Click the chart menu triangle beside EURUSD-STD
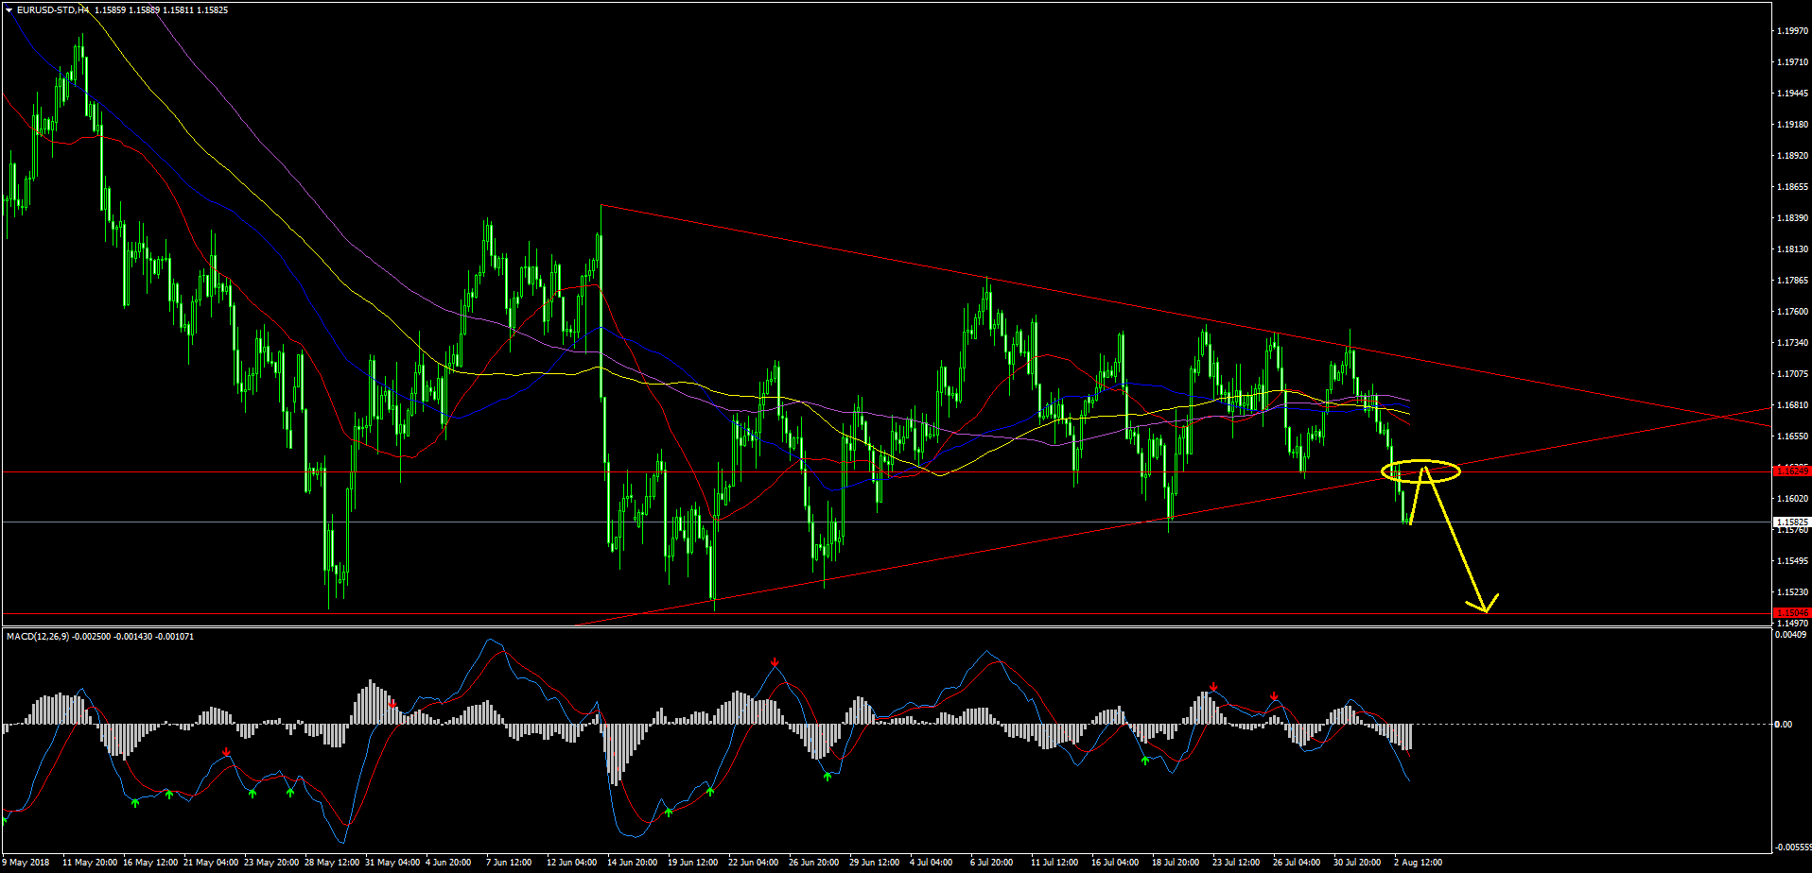 (9, 10)
